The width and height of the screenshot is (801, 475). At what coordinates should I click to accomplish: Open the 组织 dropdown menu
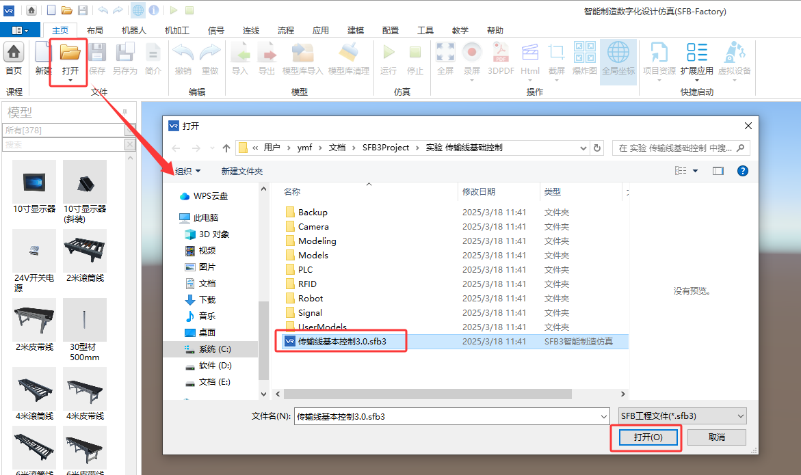(187, 171)
